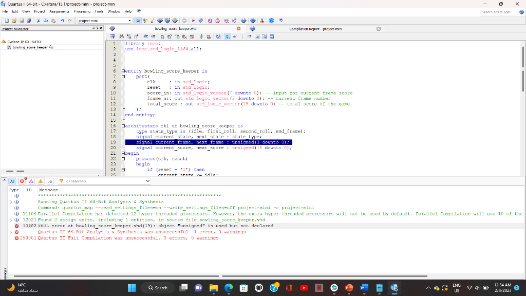Save the current file using the Save icon
The width and height of the screenshot is (526, 296).
point(21,21)
